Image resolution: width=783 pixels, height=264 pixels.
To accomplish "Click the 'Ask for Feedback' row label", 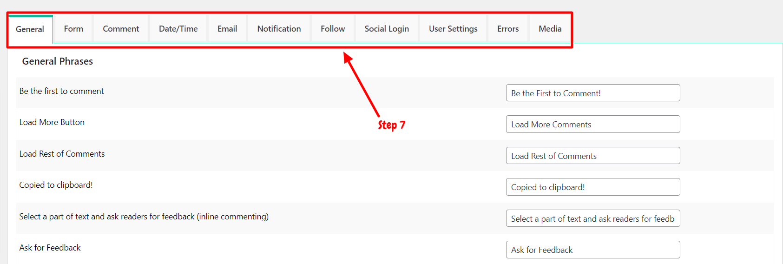I will pos(50,248).
